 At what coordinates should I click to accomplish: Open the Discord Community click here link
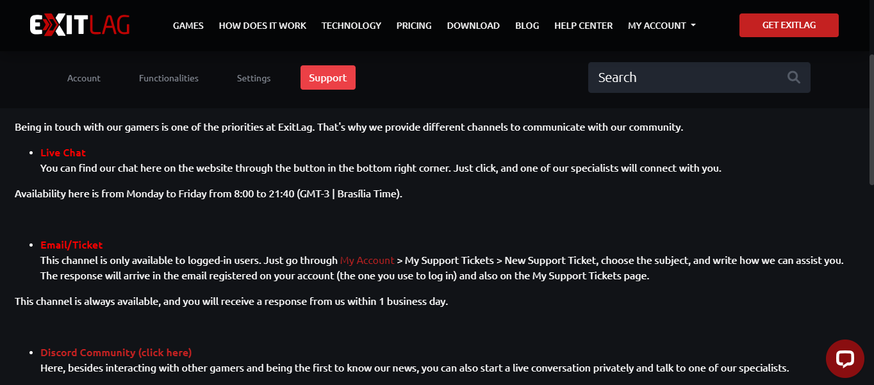point(116,352)
